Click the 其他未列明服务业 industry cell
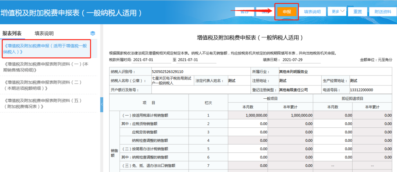 click(335, 71)
